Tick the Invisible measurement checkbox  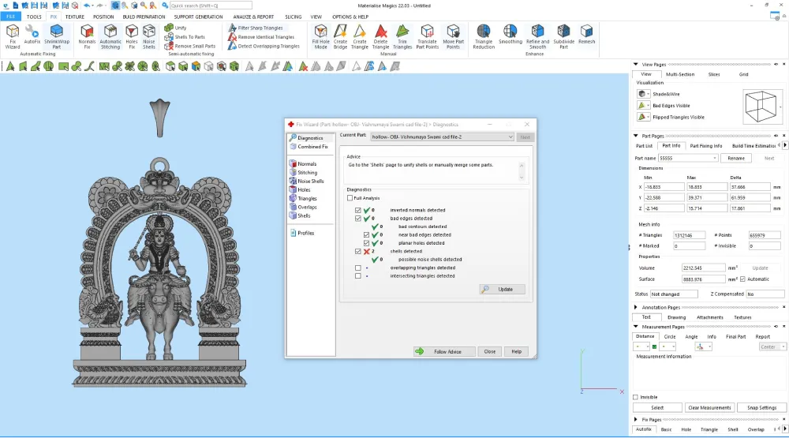click(x=635, y=397)
